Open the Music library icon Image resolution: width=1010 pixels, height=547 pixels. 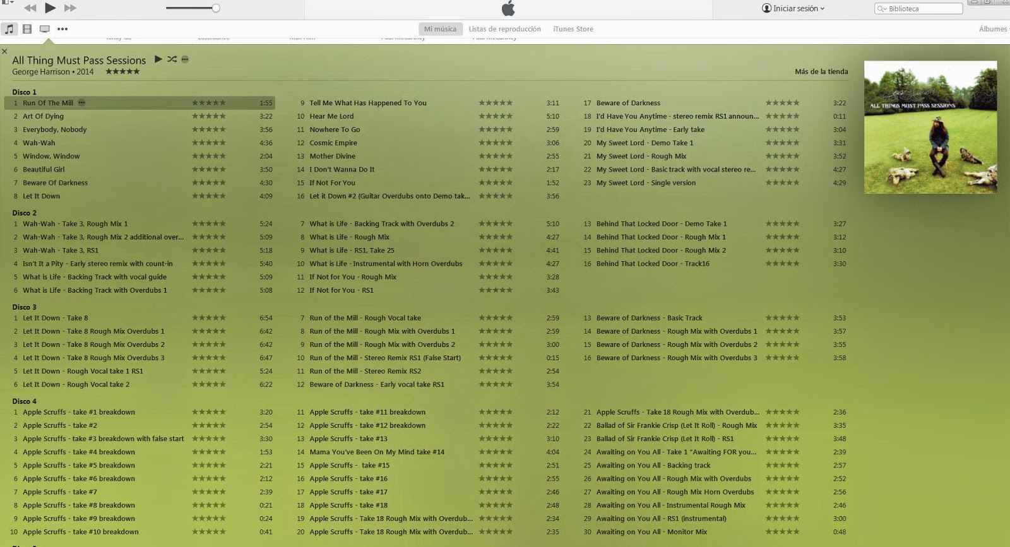coord(9,29)
